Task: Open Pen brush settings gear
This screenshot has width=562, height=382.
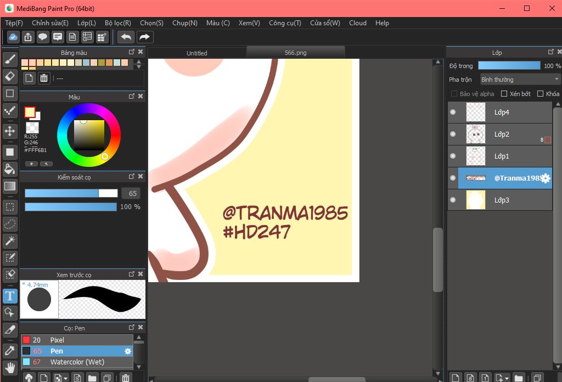Action: click(x=127, y=351)
